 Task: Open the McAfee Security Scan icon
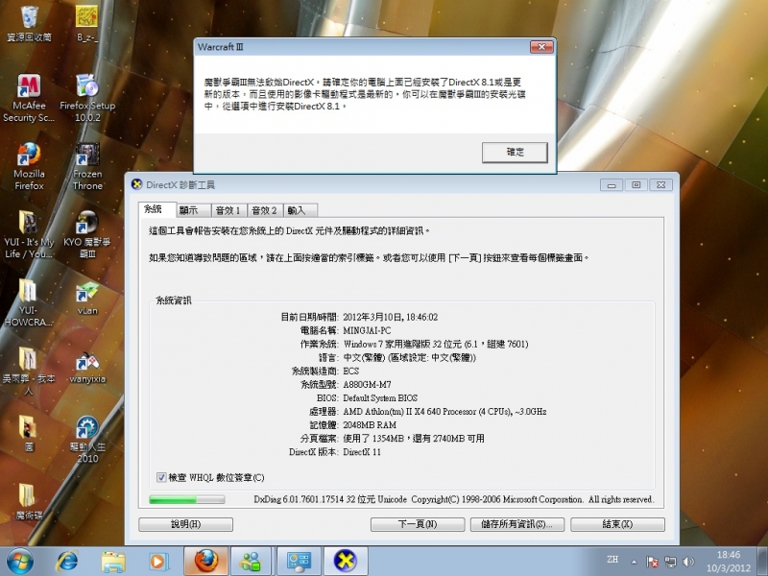coord(29,86)
